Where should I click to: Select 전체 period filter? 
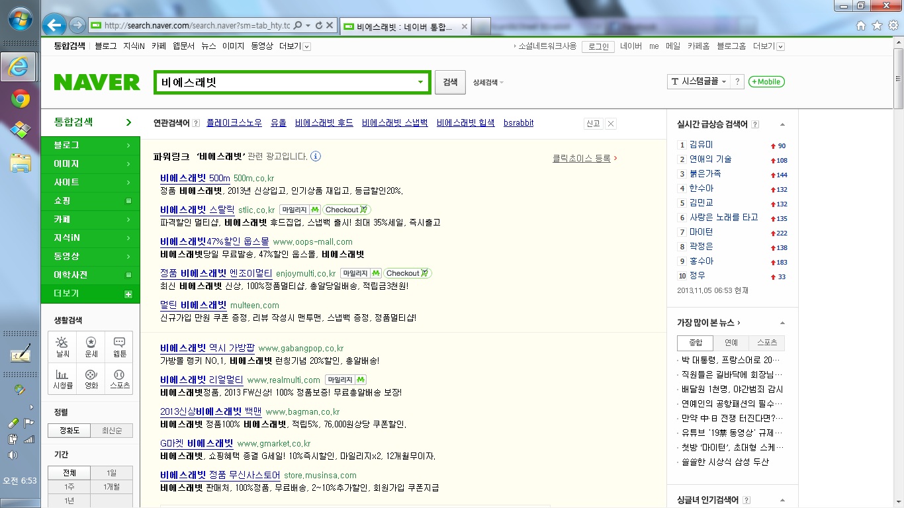[x=69, y=473]
